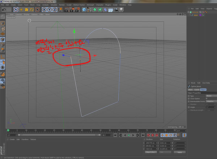This screenshot has height=159, width=217.
Task: Open the Create menu
Action: click(13, 5)
